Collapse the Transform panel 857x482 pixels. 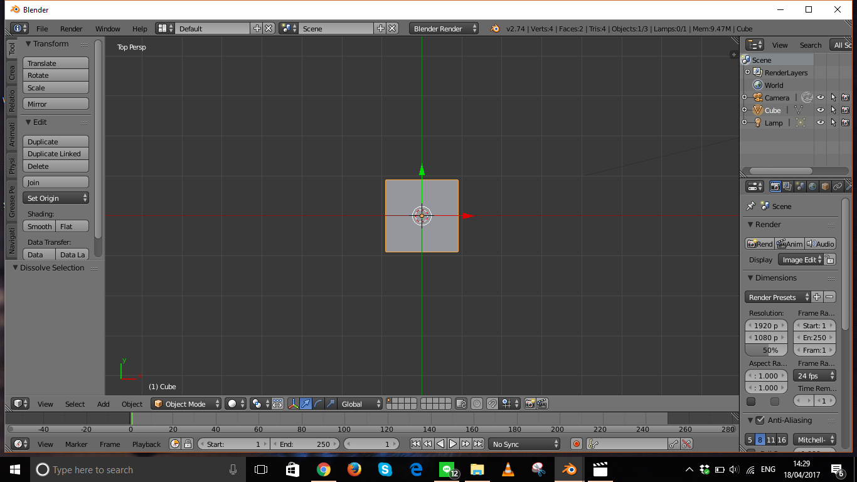(x=28, y=44)
